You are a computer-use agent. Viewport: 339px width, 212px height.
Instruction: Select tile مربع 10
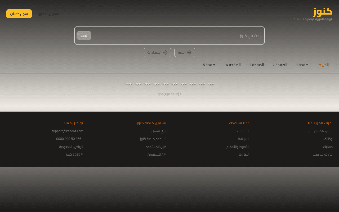click(129, 84)
